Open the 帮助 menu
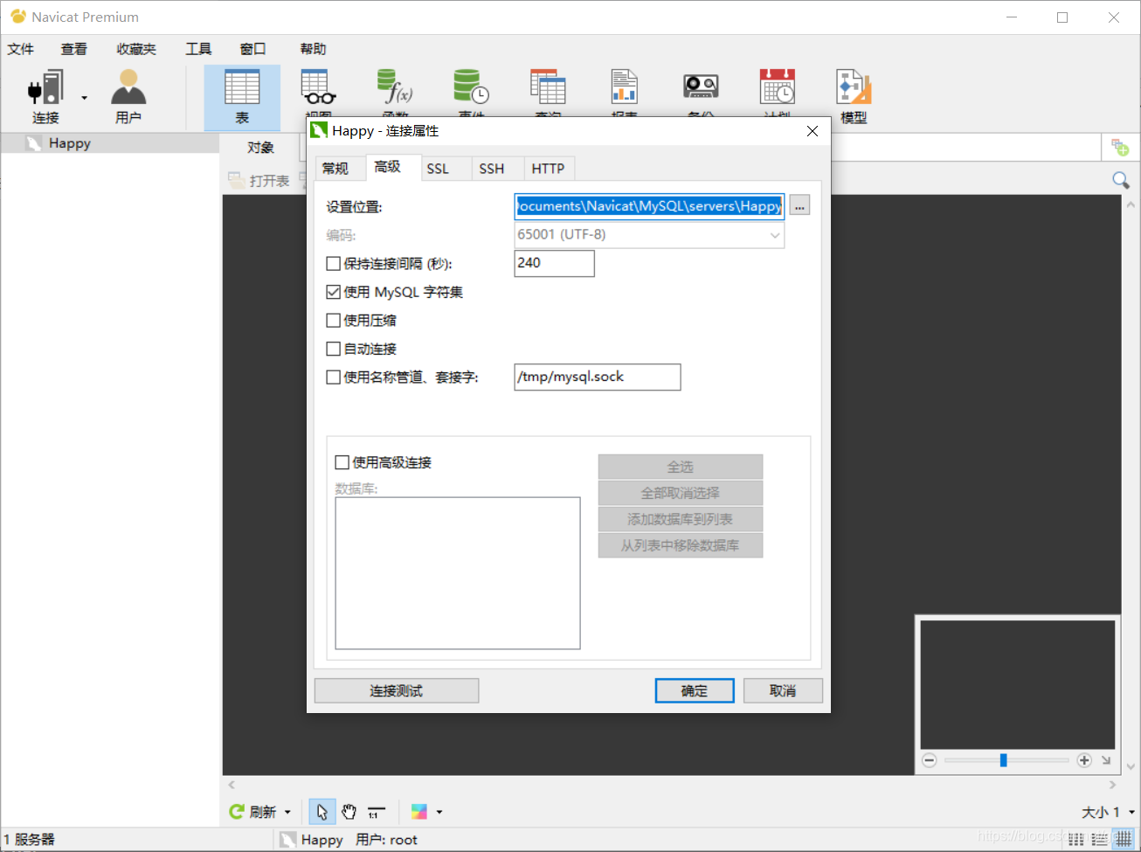This screenshot has width=1141, height=852. coord(313,49)
